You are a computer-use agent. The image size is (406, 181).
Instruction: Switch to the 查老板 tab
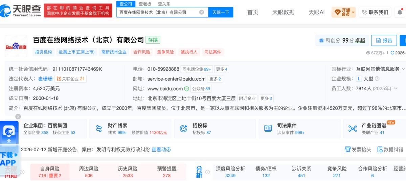(145, 4)
